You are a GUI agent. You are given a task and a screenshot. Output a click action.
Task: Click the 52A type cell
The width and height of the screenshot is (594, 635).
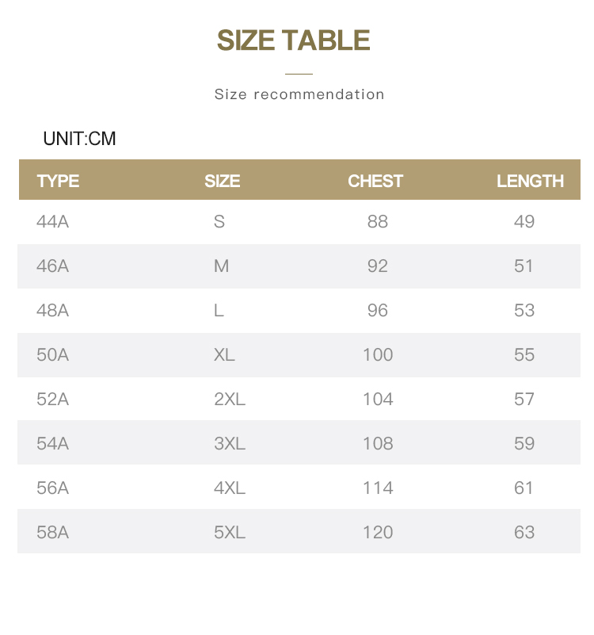pyautogui.click(x=52, y=400)
